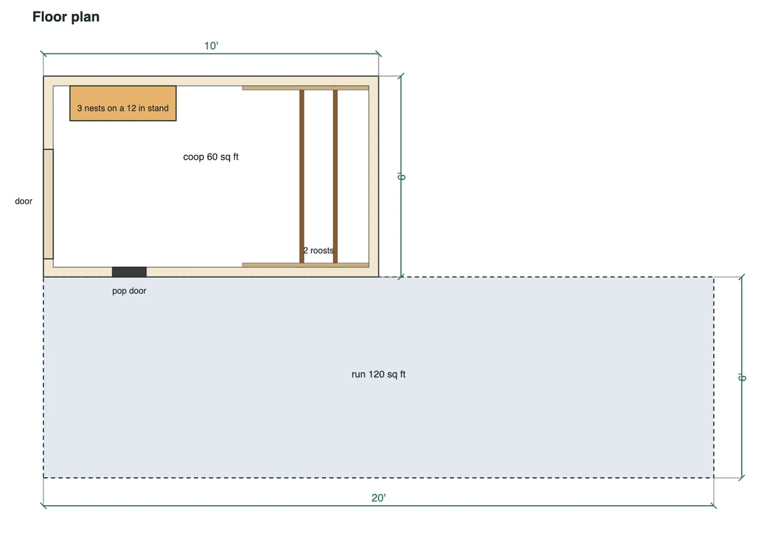Click the 'door' label beside the coop

[23, 201]
